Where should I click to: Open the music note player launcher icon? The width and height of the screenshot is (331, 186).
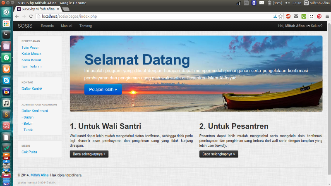[x=6, y=103]
